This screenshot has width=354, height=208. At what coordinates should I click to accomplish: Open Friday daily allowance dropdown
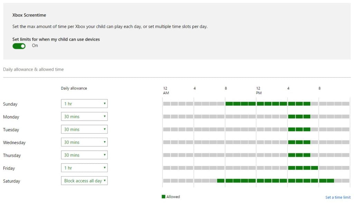[84, 168]
